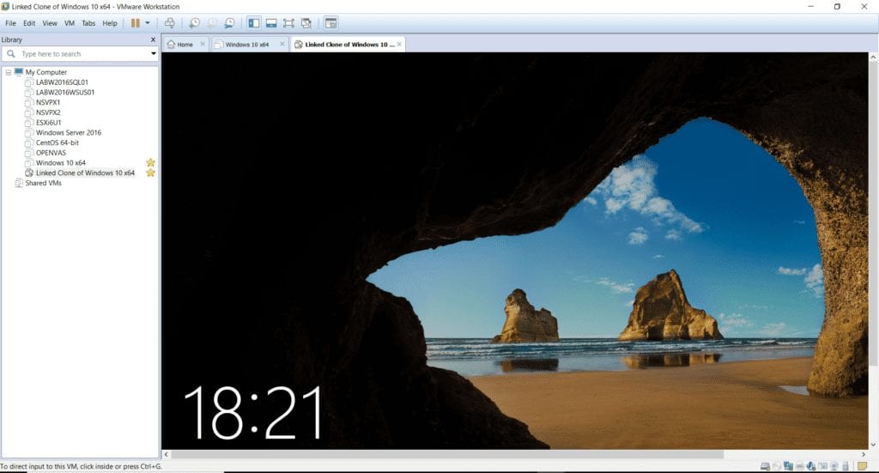Click the horizontal scrollbar of VM console
Image resolution: width=879 pixels, height=473 pixels.
[x=447, y=454]
